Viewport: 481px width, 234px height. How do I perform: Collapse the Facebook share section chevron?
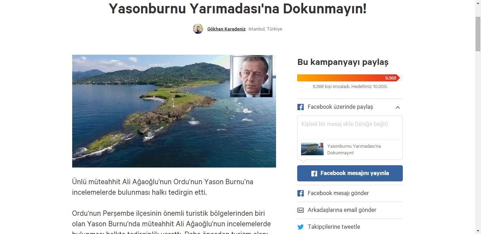398,107
